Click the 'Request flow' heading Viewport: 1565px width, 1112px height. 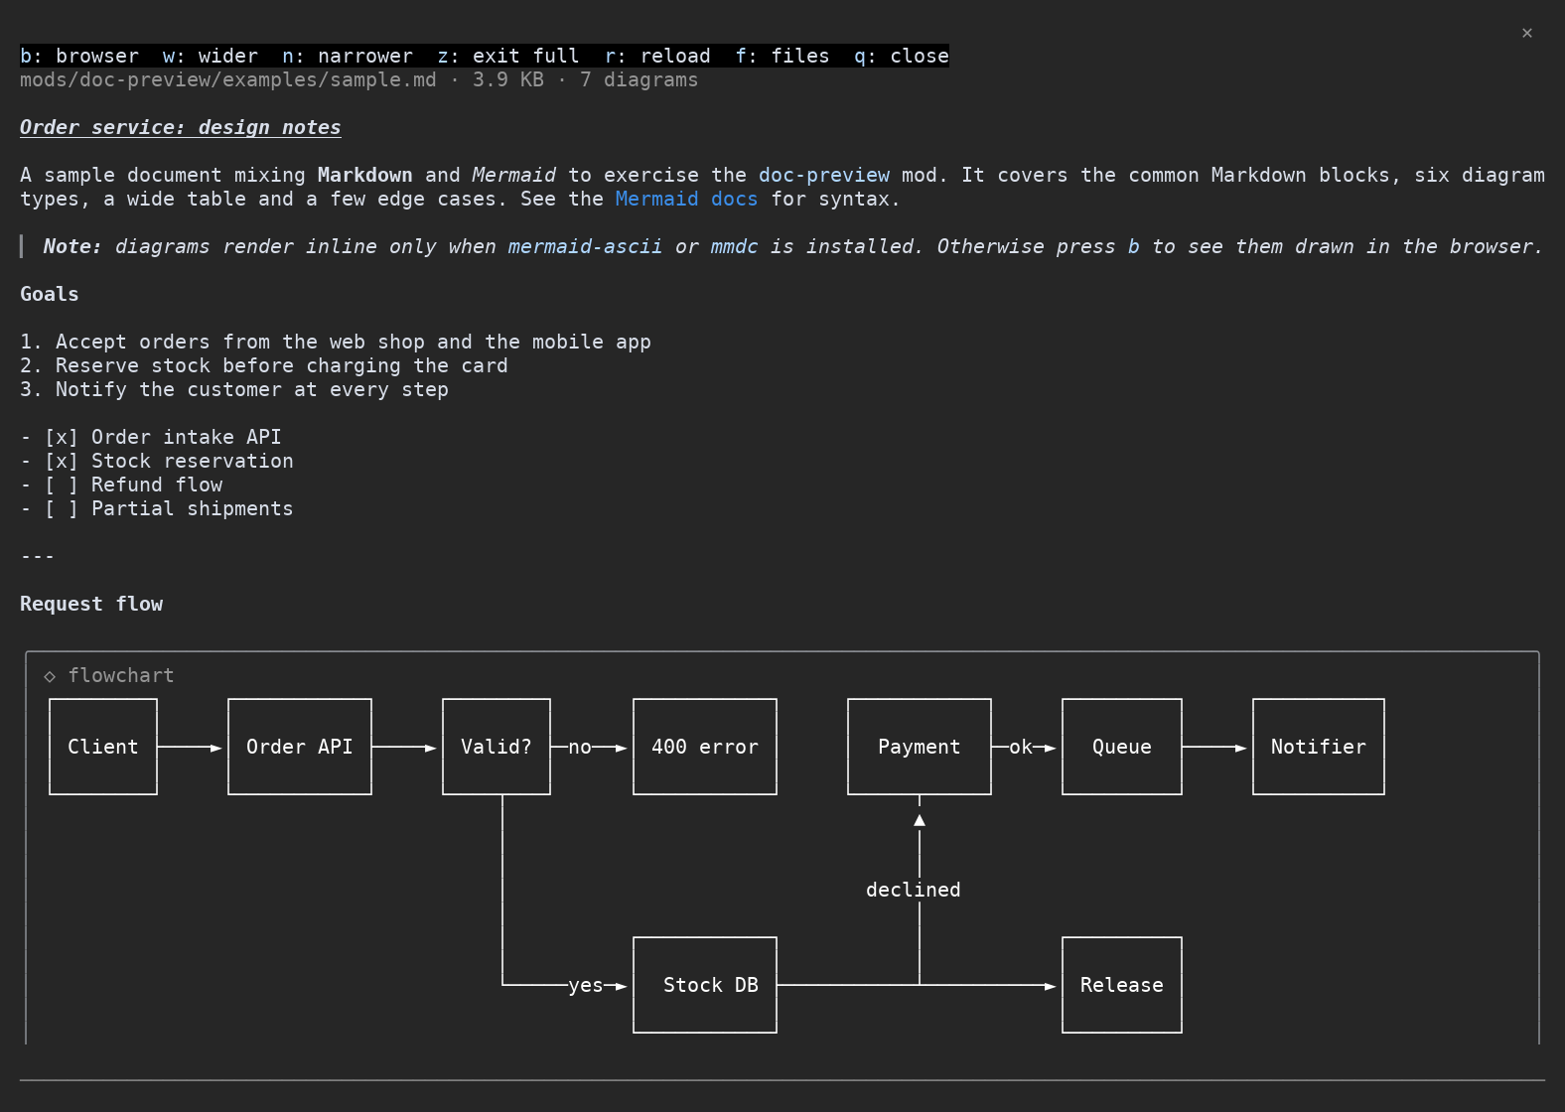[91, 604]
